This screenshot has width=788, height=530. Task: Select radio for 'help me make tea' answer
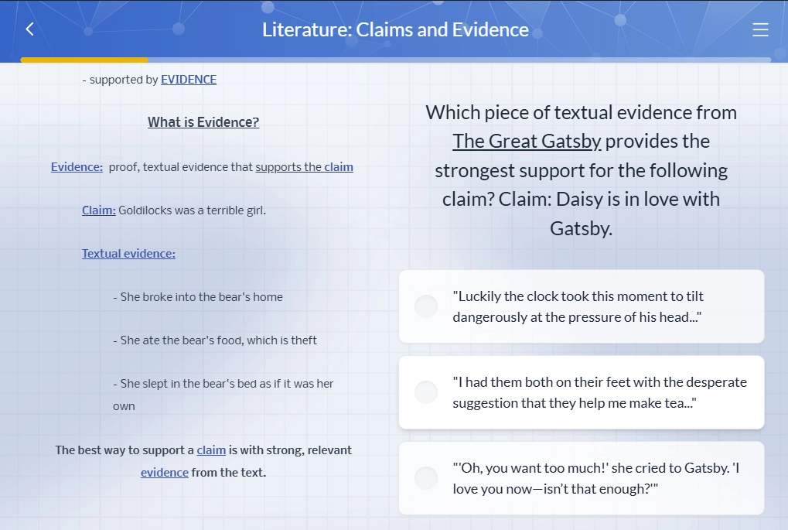(425, 392)
